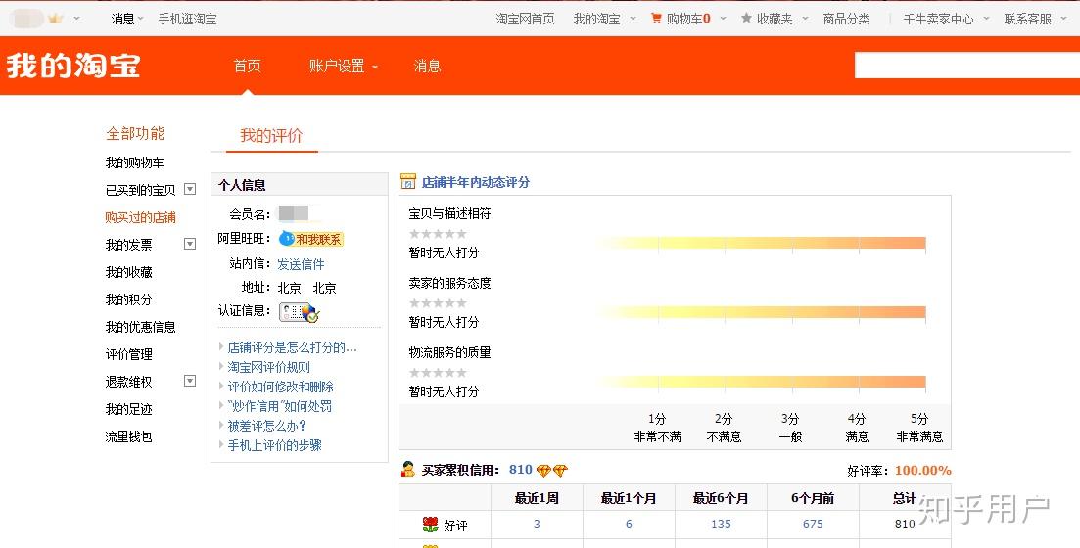1080x548 pixels.
Task: Open 我的积分 in the sidebar
Action: coord(129,299)
